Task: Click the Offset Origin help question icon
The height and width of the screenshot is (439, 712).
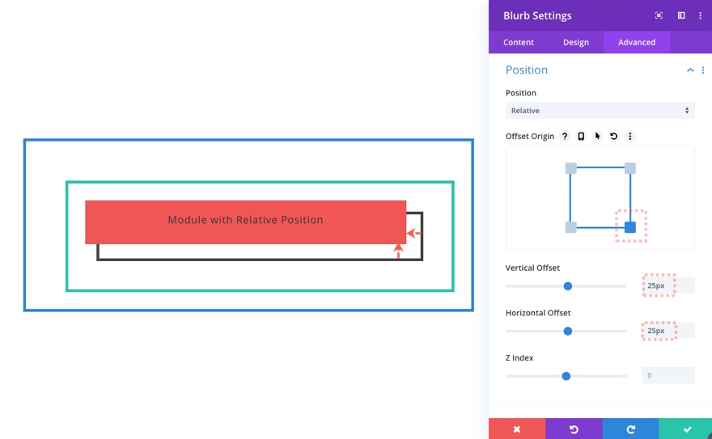Action: 565,137
